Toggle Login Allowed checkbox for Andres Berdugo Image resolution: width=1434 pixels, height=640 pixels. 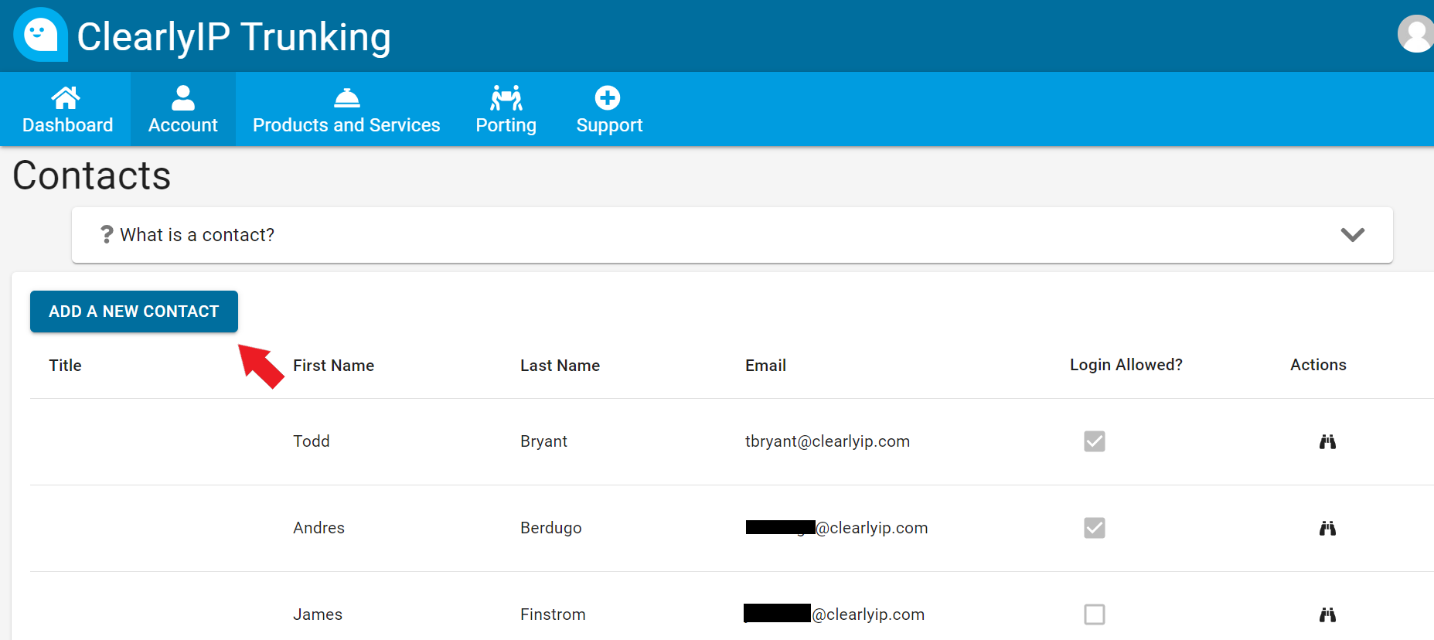(1095, 528)
